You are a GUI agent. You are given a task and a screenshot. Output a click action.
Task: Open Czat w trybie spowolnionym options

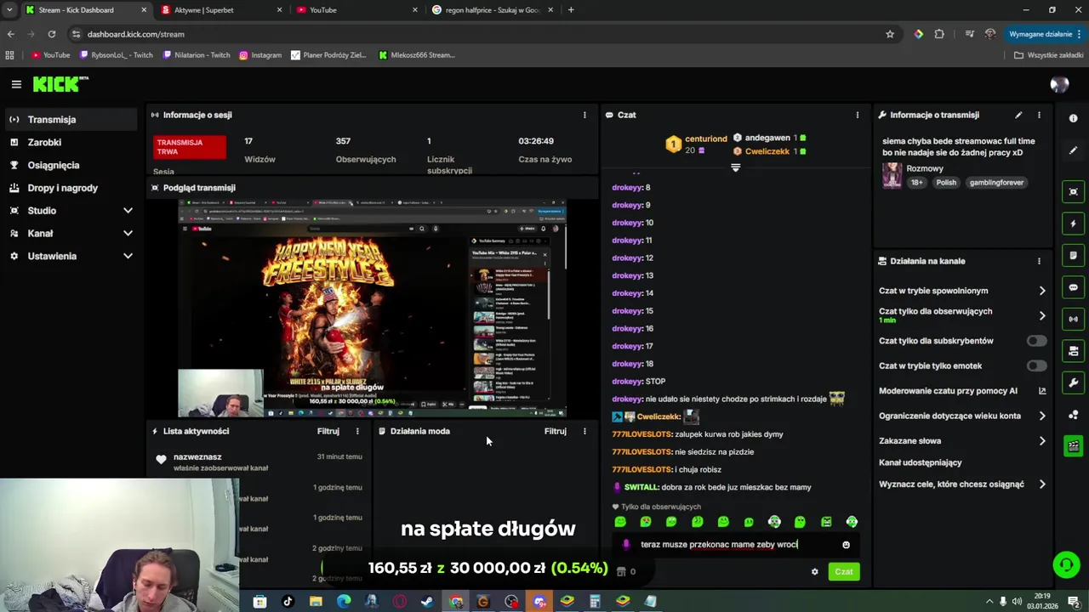pos(962,291)
